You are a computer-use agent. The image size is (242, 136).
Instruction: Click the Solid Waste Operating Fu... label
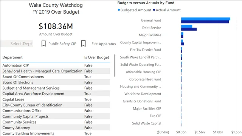click(141, 65)
